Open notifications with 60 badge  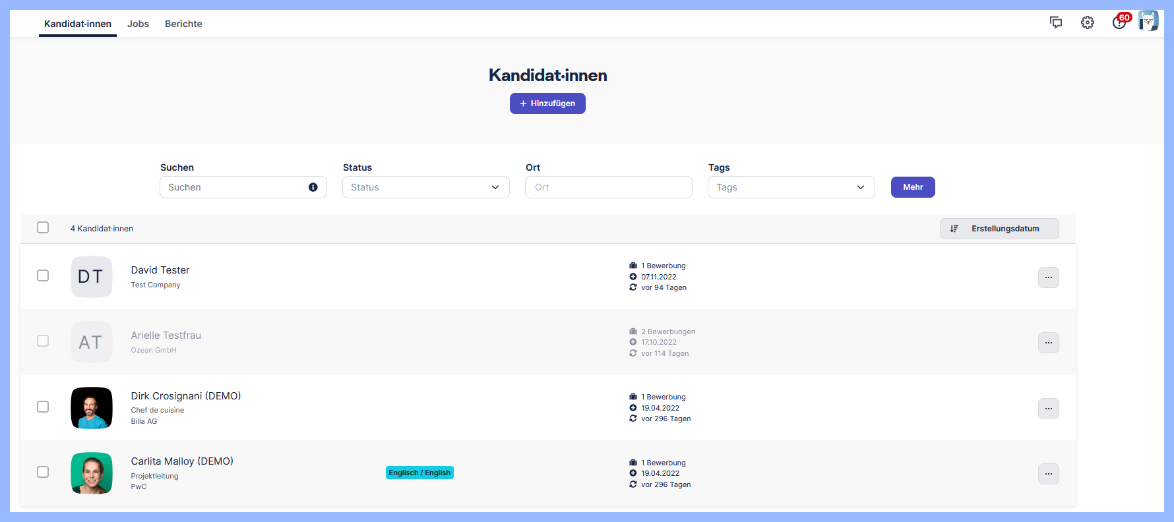[1119, 22]
